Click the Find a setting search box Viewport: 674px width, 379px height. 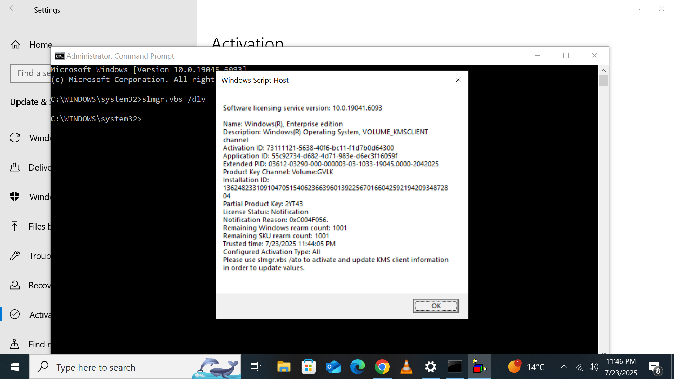(31, 73)
